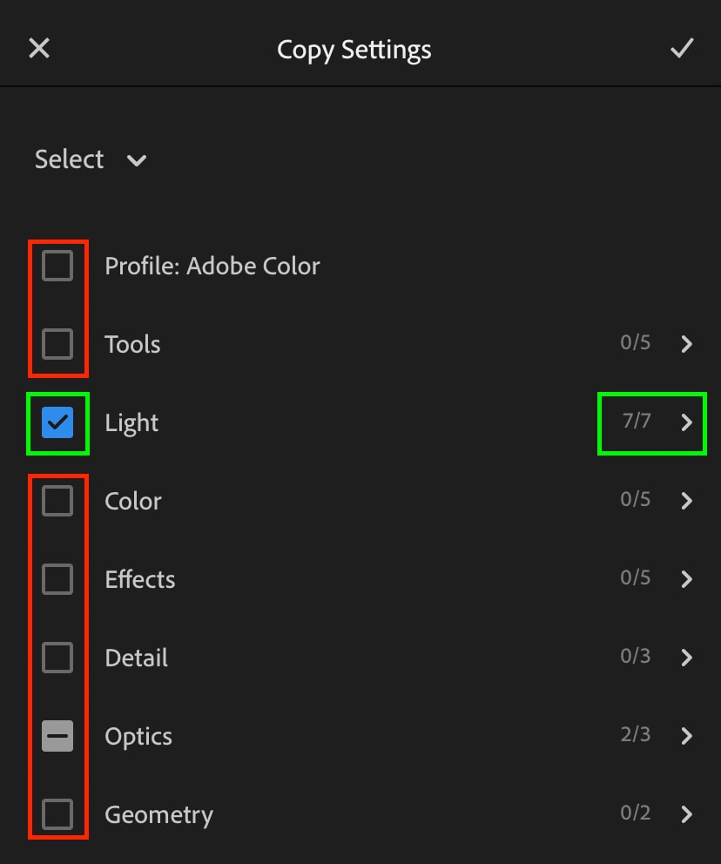Viewport: 721px width, 864px height.
Task: Expand the Light group chevron
Action: click(x=686, y=422)
